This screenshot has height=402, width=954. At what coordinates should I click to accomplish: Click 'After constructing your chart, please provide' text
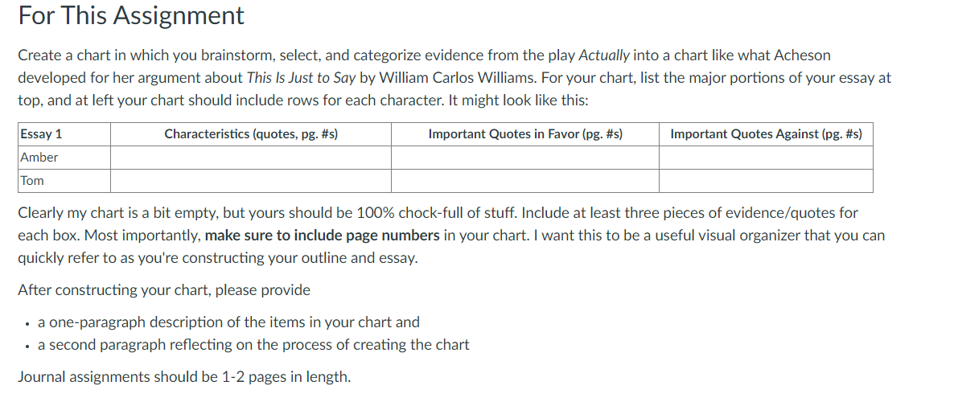[164, 290]
